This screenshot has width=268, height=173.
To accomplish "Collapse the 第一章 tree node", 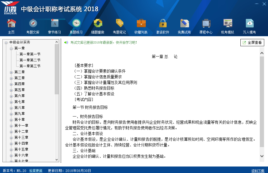I will coord(11,49).
